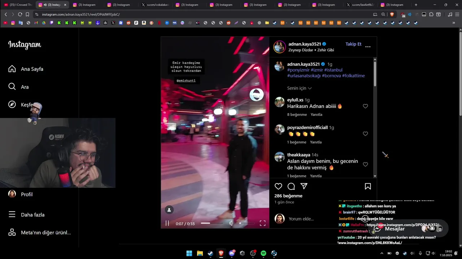
Task: Open Spotify from taskbar
Action: coord(263,253)
